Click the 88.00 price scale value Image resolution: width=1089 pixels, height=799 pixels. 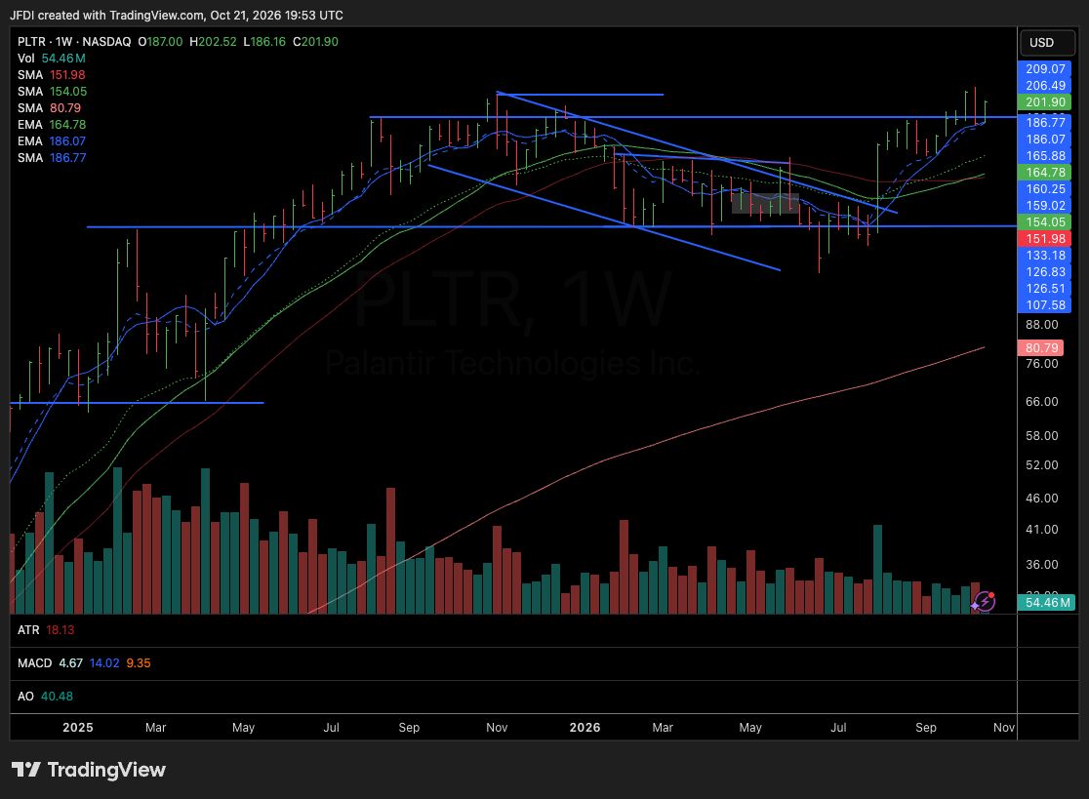pos(1041,325)
